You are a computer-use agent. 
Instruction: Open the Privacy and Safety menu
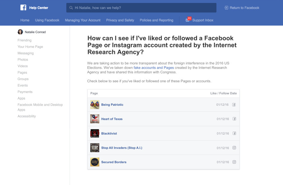[120, 20]
